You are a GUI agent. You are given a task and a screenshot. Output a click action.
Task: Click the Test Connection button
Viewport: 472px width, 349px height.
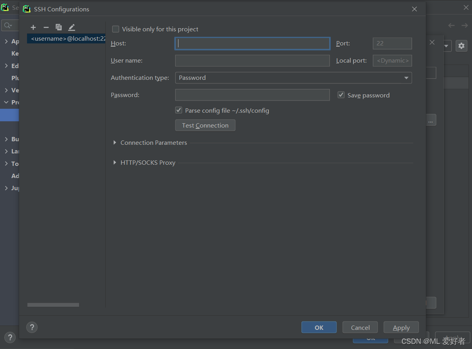[x=205, y=125]
